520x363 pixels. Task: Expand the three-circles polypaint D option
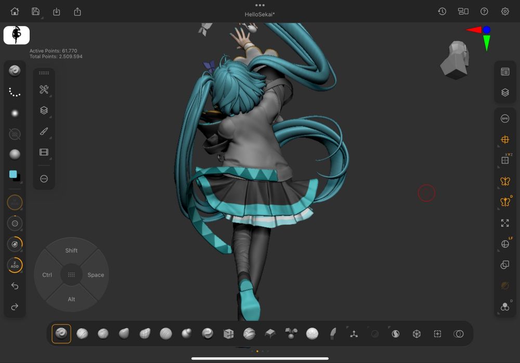[x=505, y=307]
